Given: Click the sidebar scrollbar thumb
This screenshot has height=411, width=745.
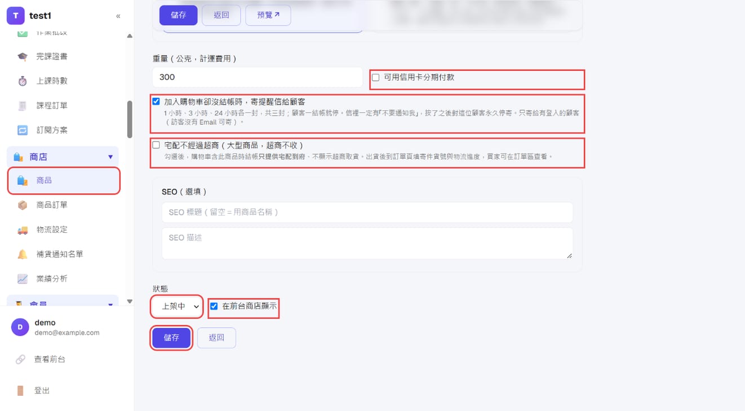Looking at the screenshot, I should 130,119.
